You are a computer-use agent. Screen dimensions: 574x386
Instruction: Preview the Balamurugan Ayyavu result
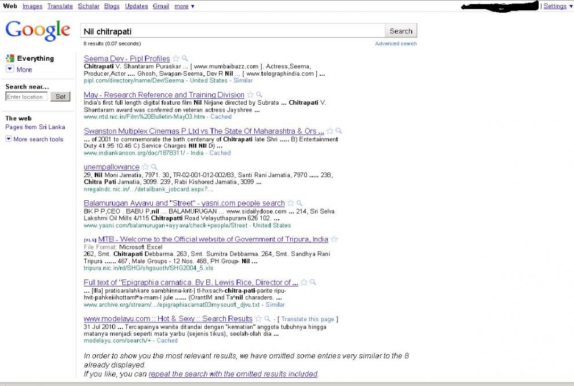[x=299, y=203]
